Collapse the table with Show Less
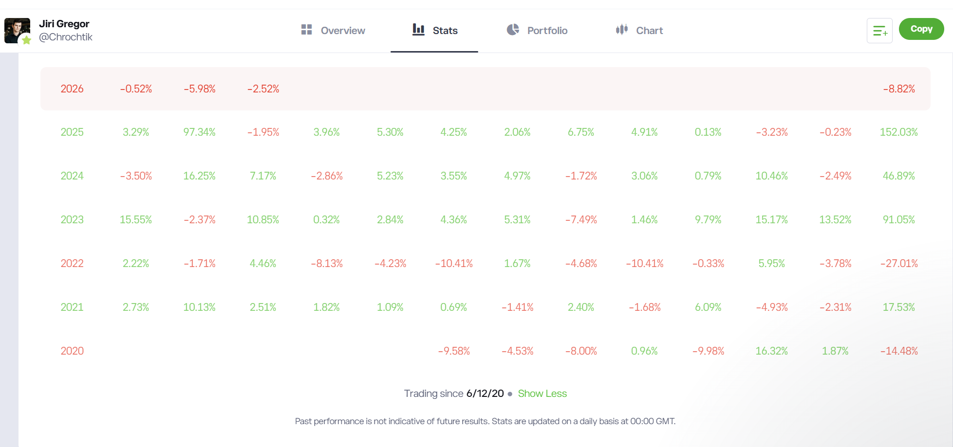Viewport: 953px width, 447px height. coord(542,393)
